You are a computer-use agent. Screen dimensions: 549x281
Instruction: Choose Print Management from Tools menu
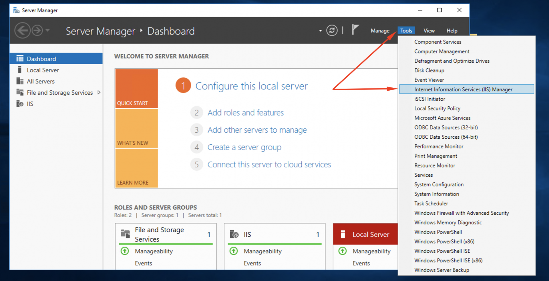pos(467,156)
